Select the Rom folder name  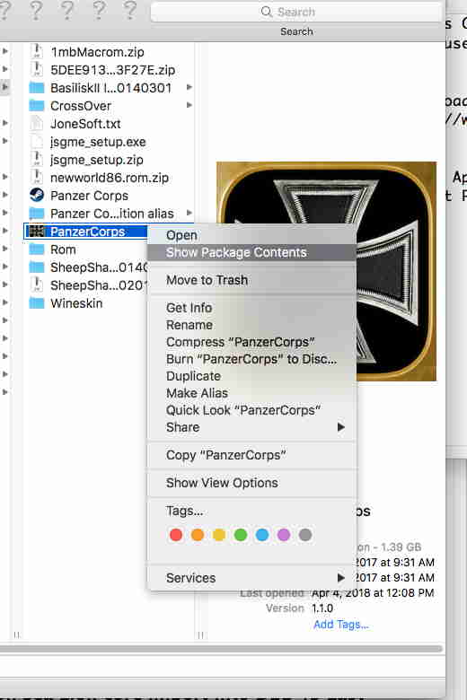pyautogui.click(x=63, y=249)
